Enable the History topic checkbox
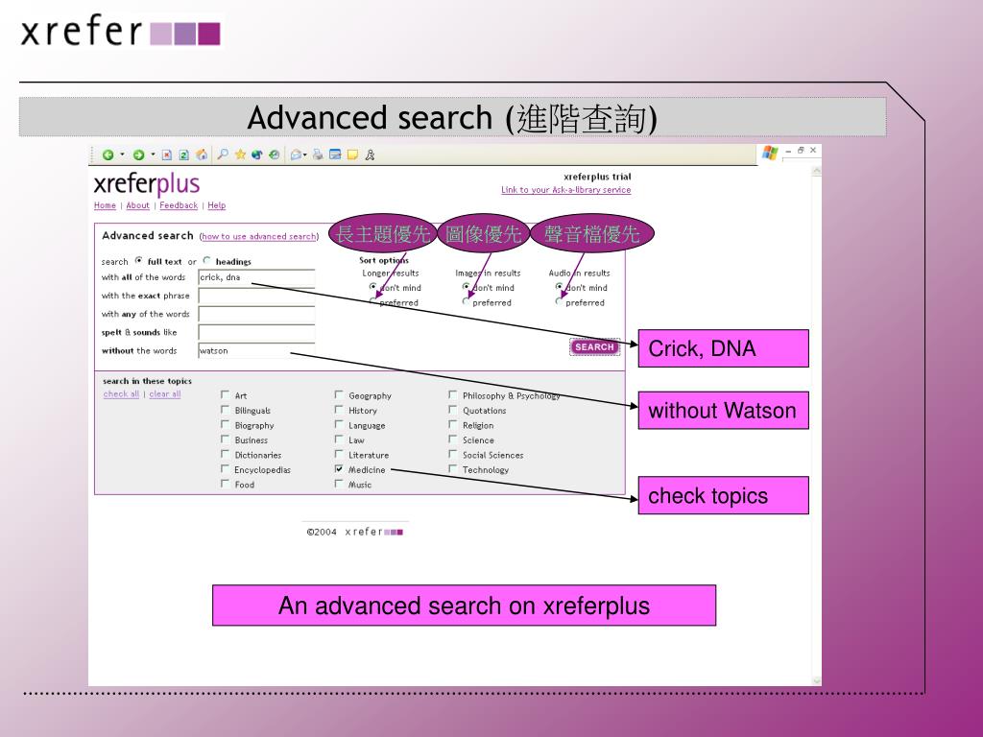 click(x=339, y=409)
